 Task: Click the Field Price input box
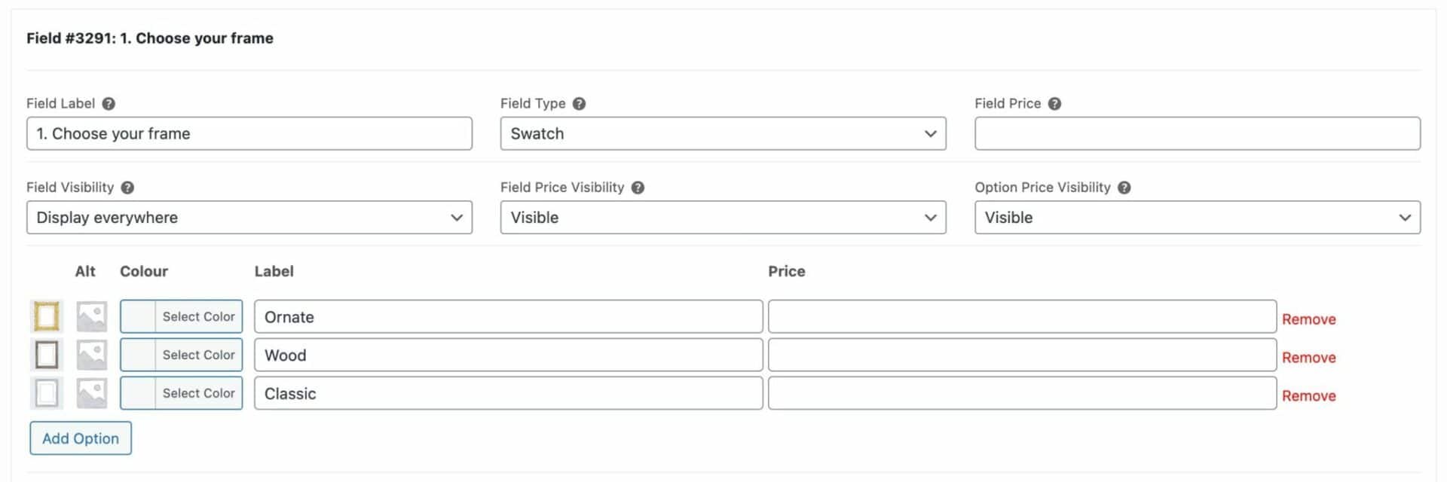tap(1197, 133)
